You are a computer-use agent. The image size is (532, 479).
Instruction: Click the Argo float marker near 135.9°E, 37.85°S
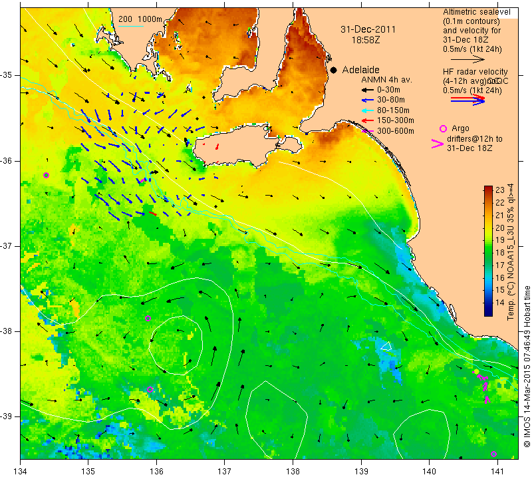coord(148,318)
